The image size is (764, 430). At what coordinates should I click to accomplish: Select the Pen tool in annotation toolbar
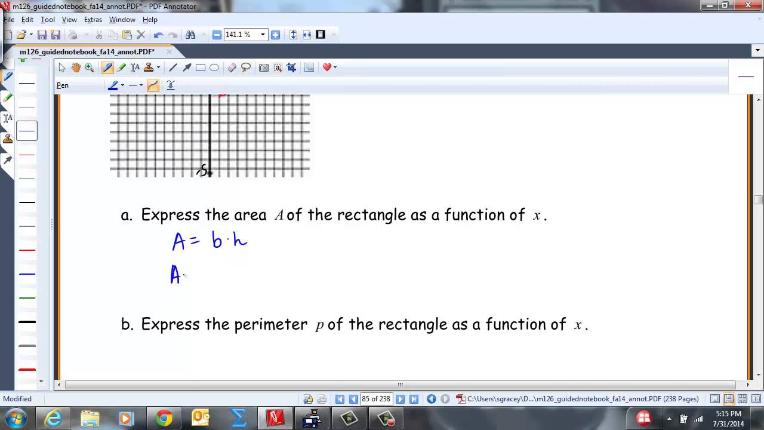[107, 67]
